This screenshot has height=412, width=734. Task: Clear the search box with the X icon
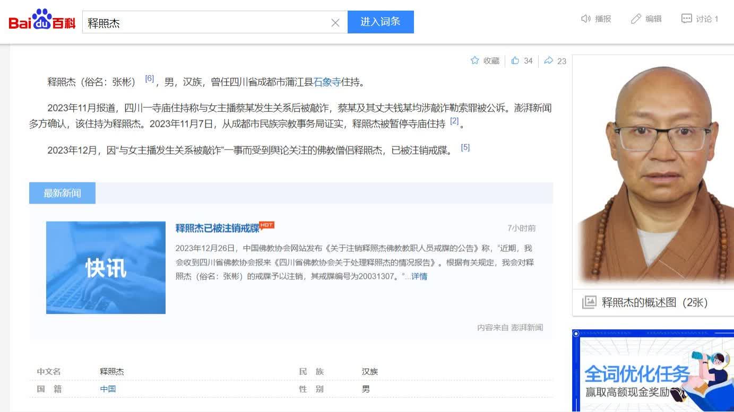pyautogui.click(x=335, y=23)
